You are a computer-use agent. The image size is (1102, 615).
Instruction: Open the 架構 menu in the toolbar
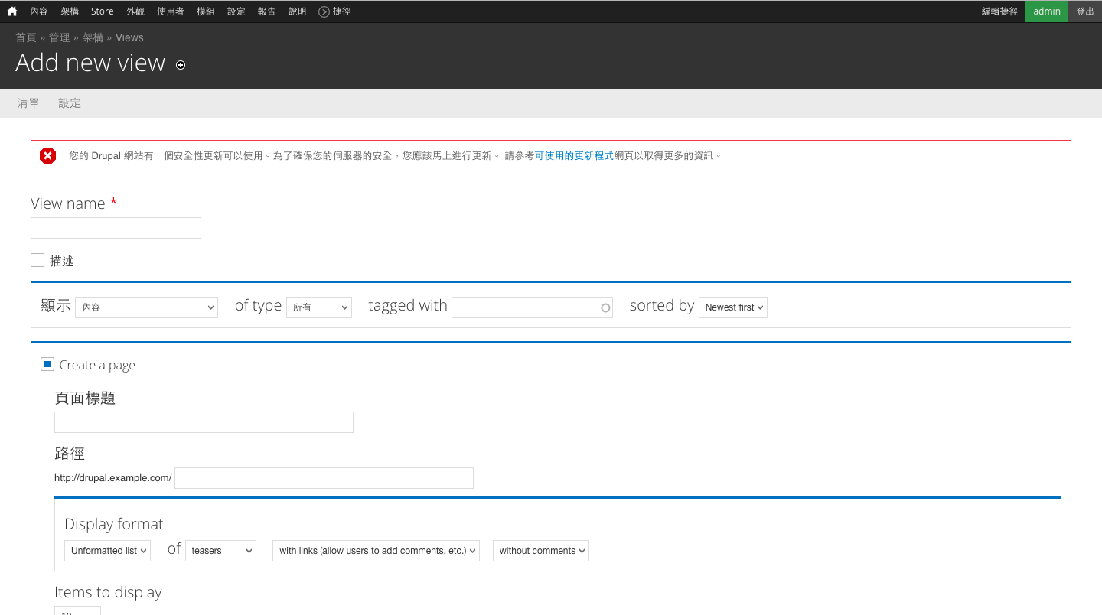click(70, 11)
